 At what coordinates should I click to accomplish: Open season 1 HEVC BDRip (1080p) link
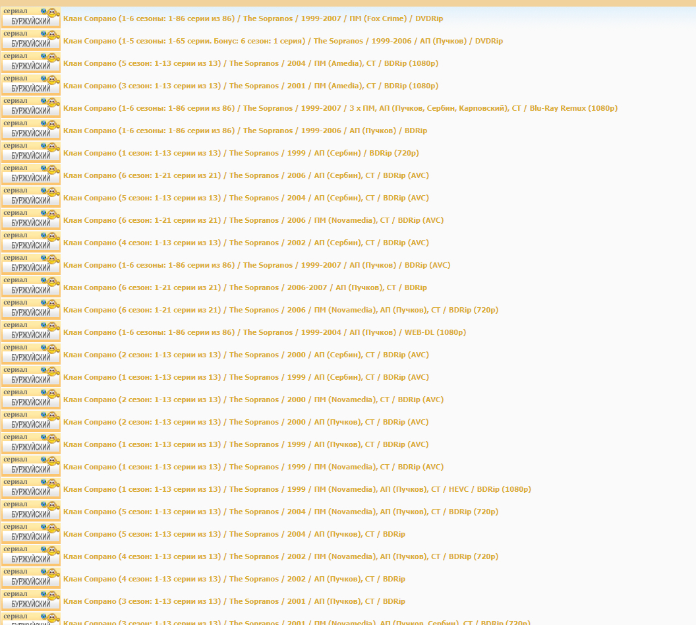click(297, 489)
